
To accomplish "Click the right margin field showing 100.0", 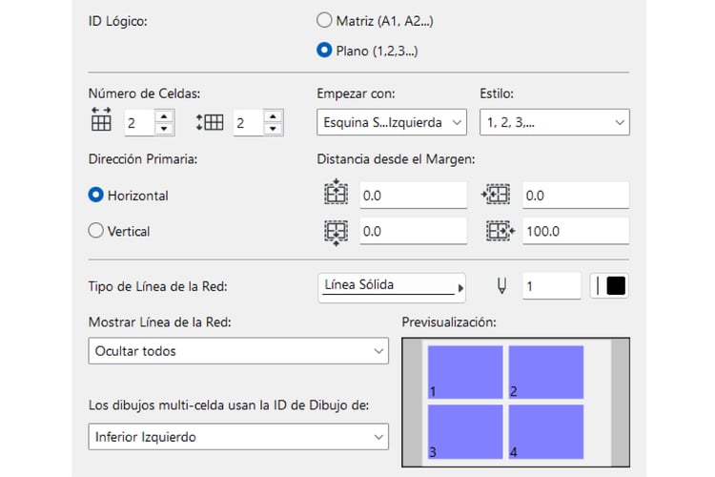I will click(573, 231).
